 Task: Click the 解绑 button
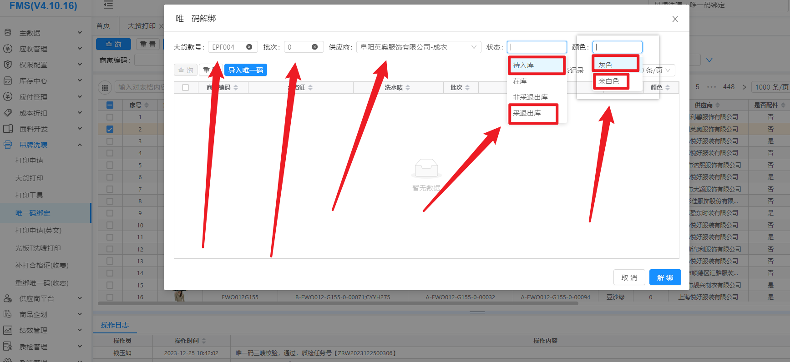[665, 277]
